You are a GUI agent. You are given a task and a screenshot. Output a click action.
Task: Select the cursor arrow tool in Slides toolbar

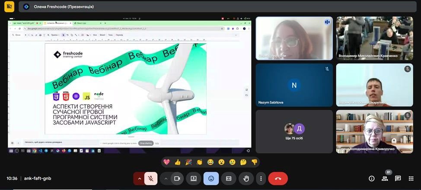pyautogui.click(x=64, y=35)
